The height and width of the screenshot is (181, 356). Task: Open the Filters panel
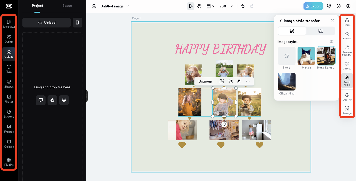coord(347,22)
